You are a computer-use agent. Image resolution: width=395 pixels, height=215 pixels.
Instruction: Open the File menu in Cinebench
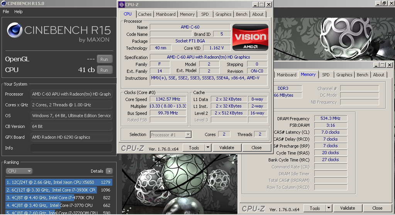tap(6, 12)
